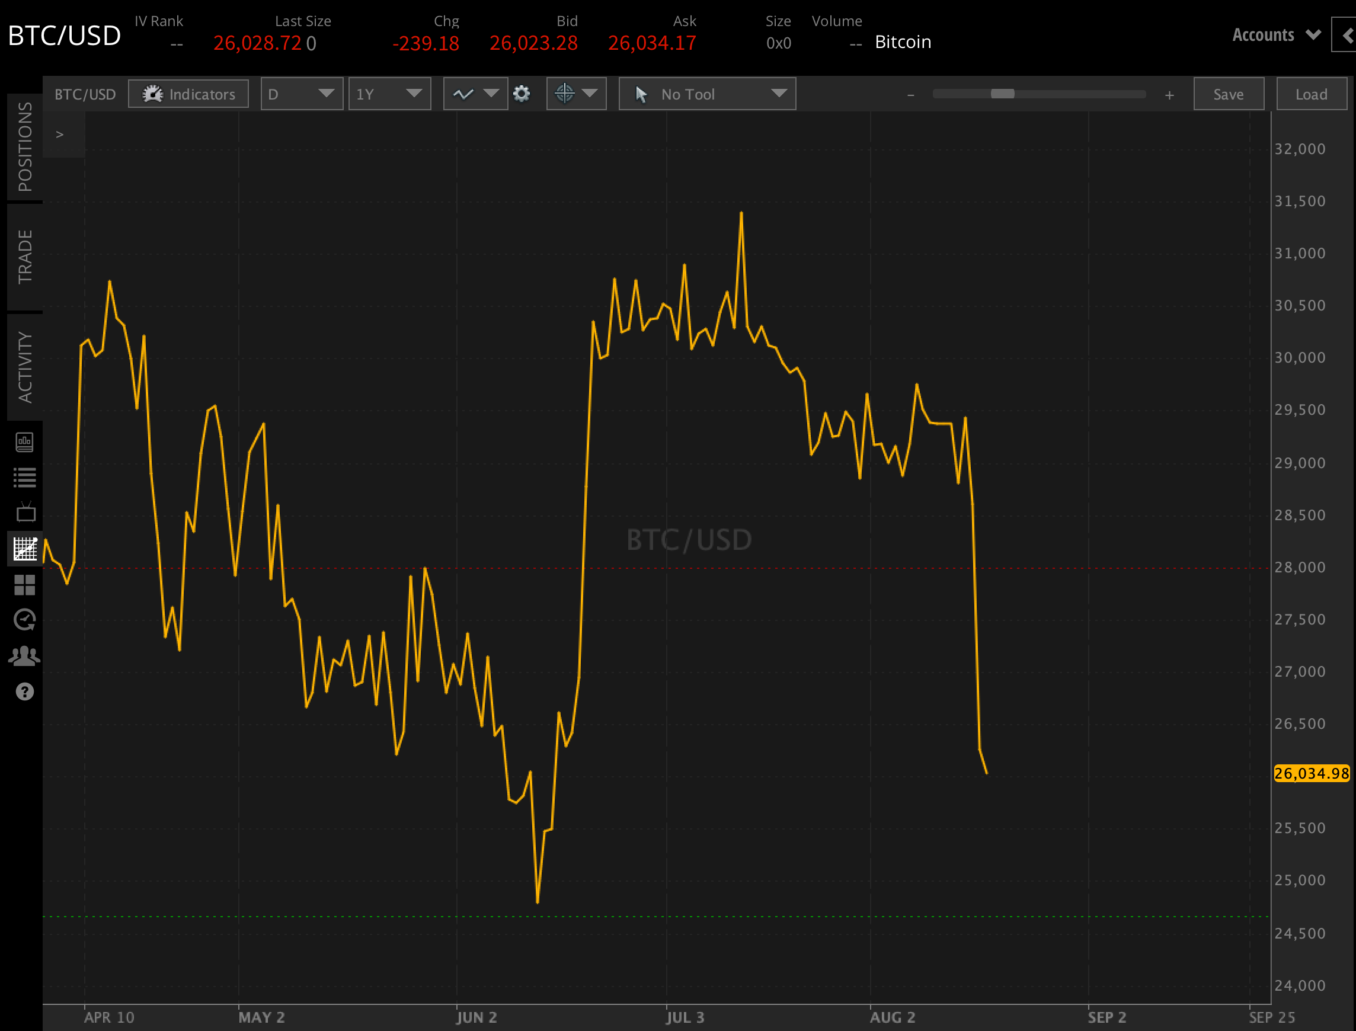Open the book with bars sidebar icon
This screenshot has height=1031, width=1356.
point(24,442)
